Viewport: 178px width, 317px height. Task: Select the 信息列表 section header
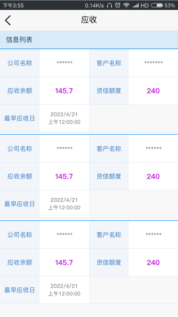[89, 40]
